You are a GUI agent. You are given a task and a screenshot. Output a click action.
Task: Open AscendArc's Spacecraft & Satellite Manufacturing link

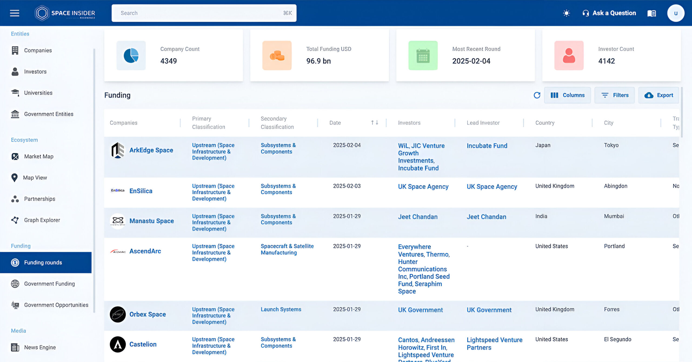click(287, 249)
